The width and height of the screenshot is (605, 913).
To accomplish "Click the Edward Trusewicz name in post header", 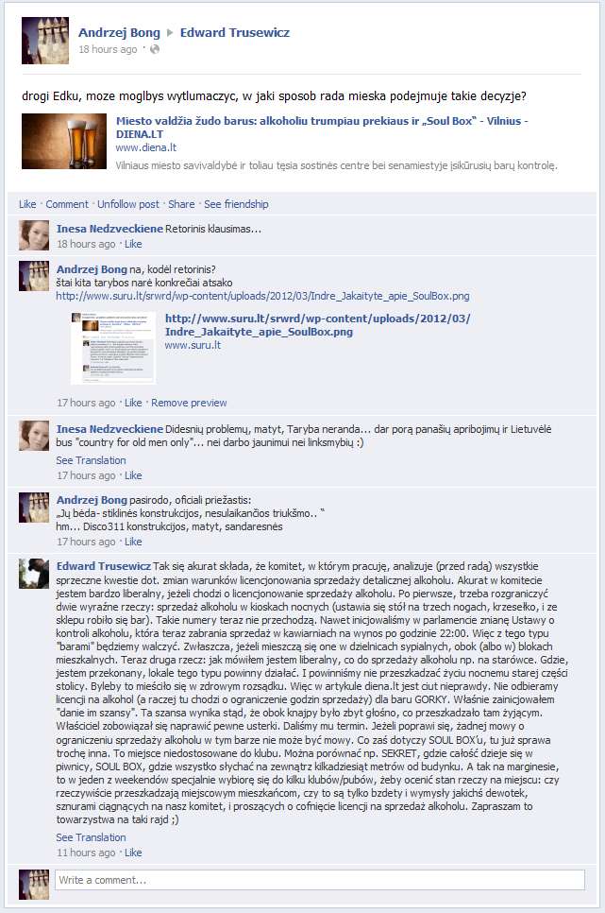I will tap(234, 32).
